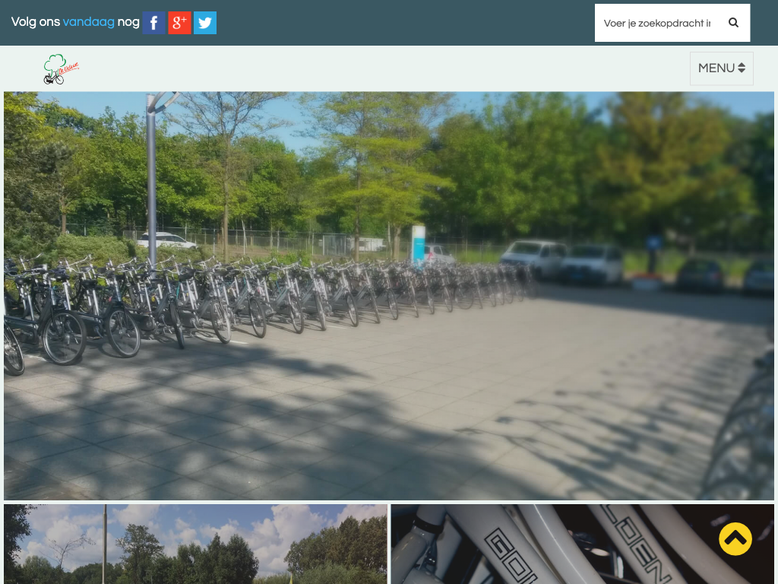Click the bicycle and tree site logo
The image size is (778, 584).
pyautogui.click(x=61, y=68)
